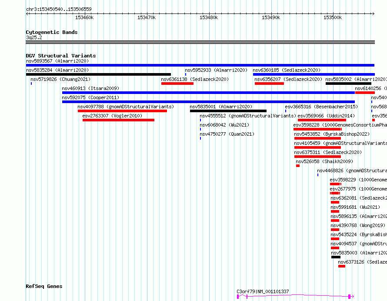This screenshot has width=387, height=301.
Task: Click the nsv5835002 black variant bar
Action: (x=348, y=84)
